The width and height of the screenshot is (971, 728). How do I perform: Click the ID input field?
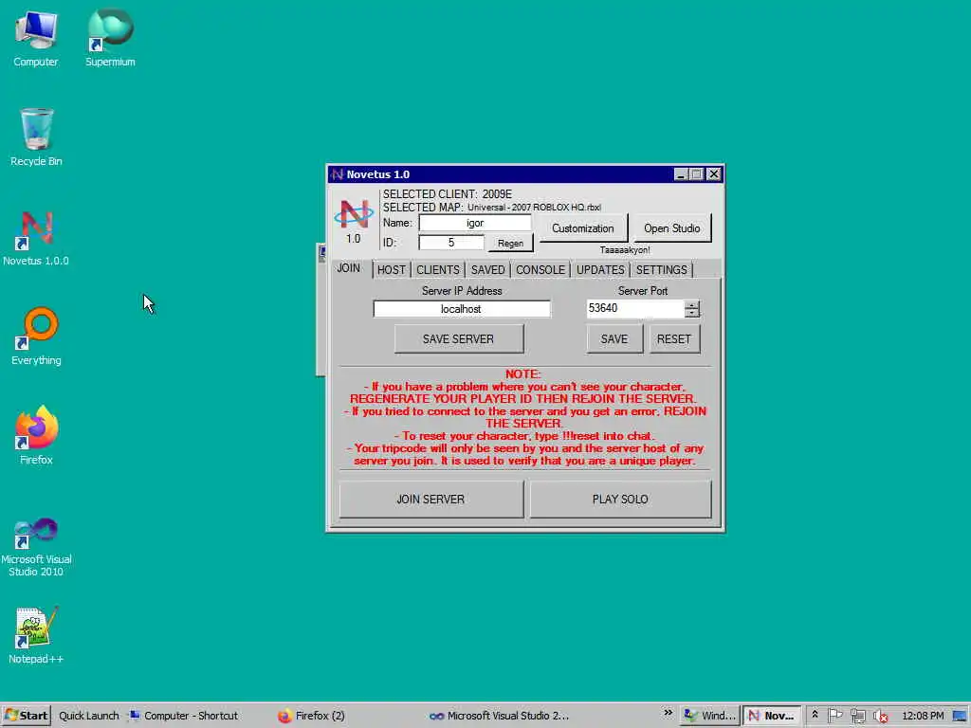tap(450, 243)
